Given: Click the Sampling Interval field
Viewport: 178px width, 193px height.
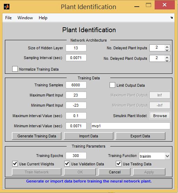Looking at the screenshot, I should [x=76, y=58].
